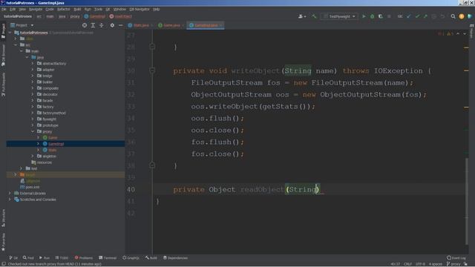This screenshot has width=475, height=267.
Task: Switch to the Game.java editor tab
Action: (171, 25)
